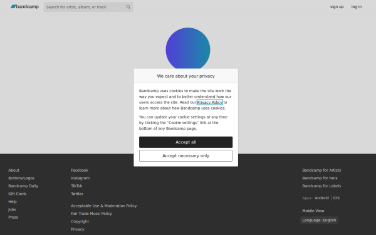Open the Android app link
The image size is (376, 235).
click(x=321, y=198)
